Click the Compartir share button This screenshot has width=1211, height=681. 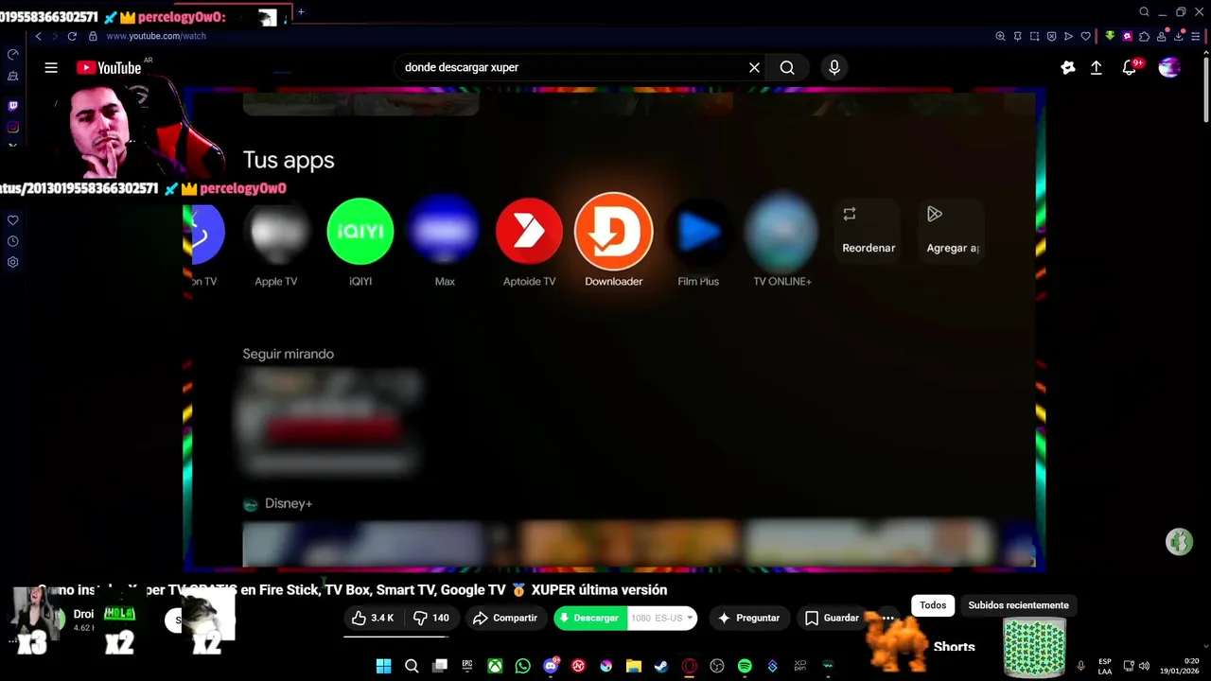point(505,618)
